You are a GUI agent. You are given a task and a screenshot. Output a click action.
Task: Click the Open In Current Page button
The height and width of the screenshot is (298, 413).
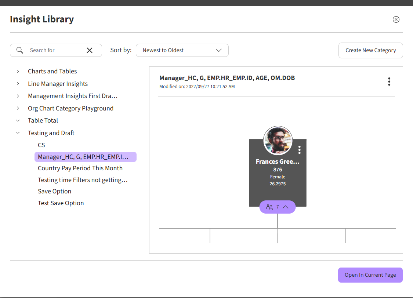pos(370,275)
